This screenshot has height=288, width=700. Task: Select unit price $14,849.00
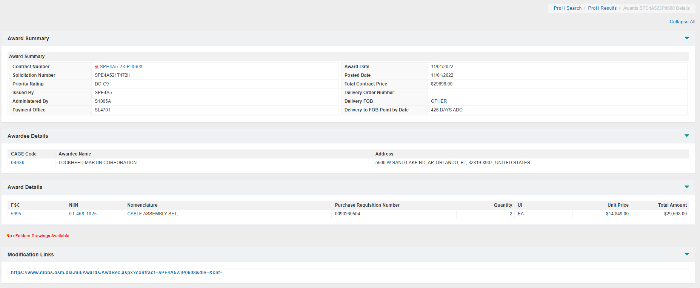click(x=617, y=214)
